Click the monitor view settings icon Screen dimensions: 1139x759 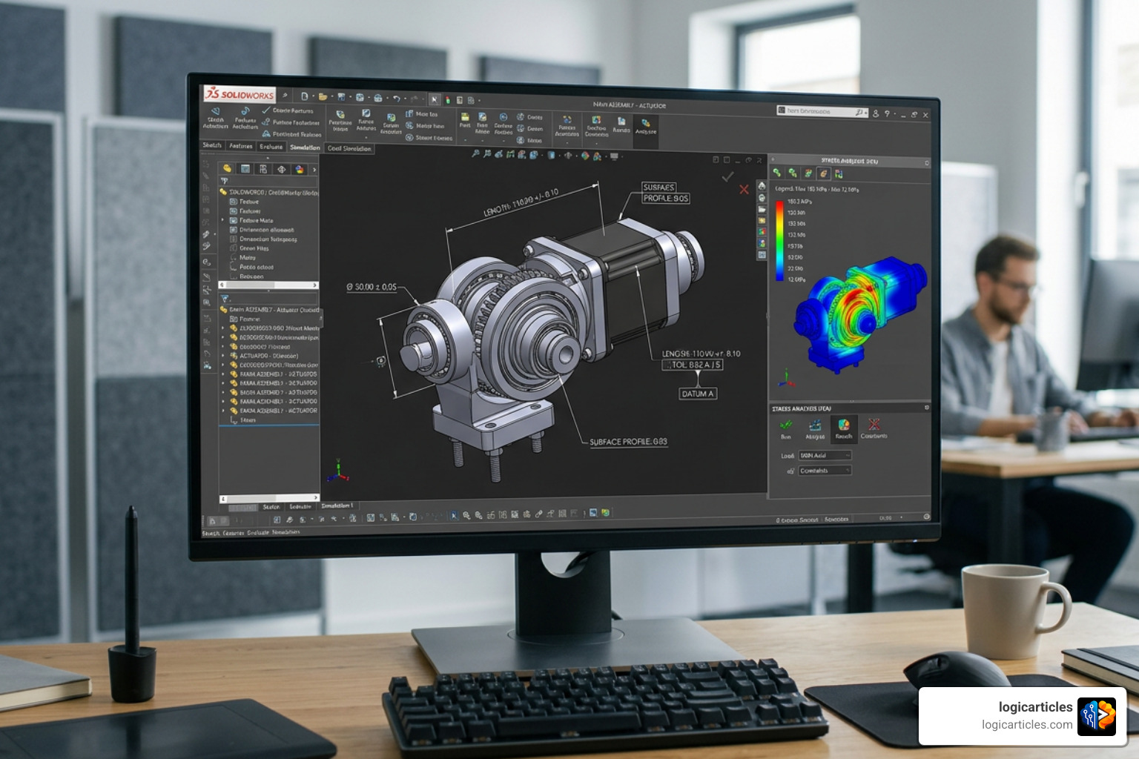tap(614, 156)
